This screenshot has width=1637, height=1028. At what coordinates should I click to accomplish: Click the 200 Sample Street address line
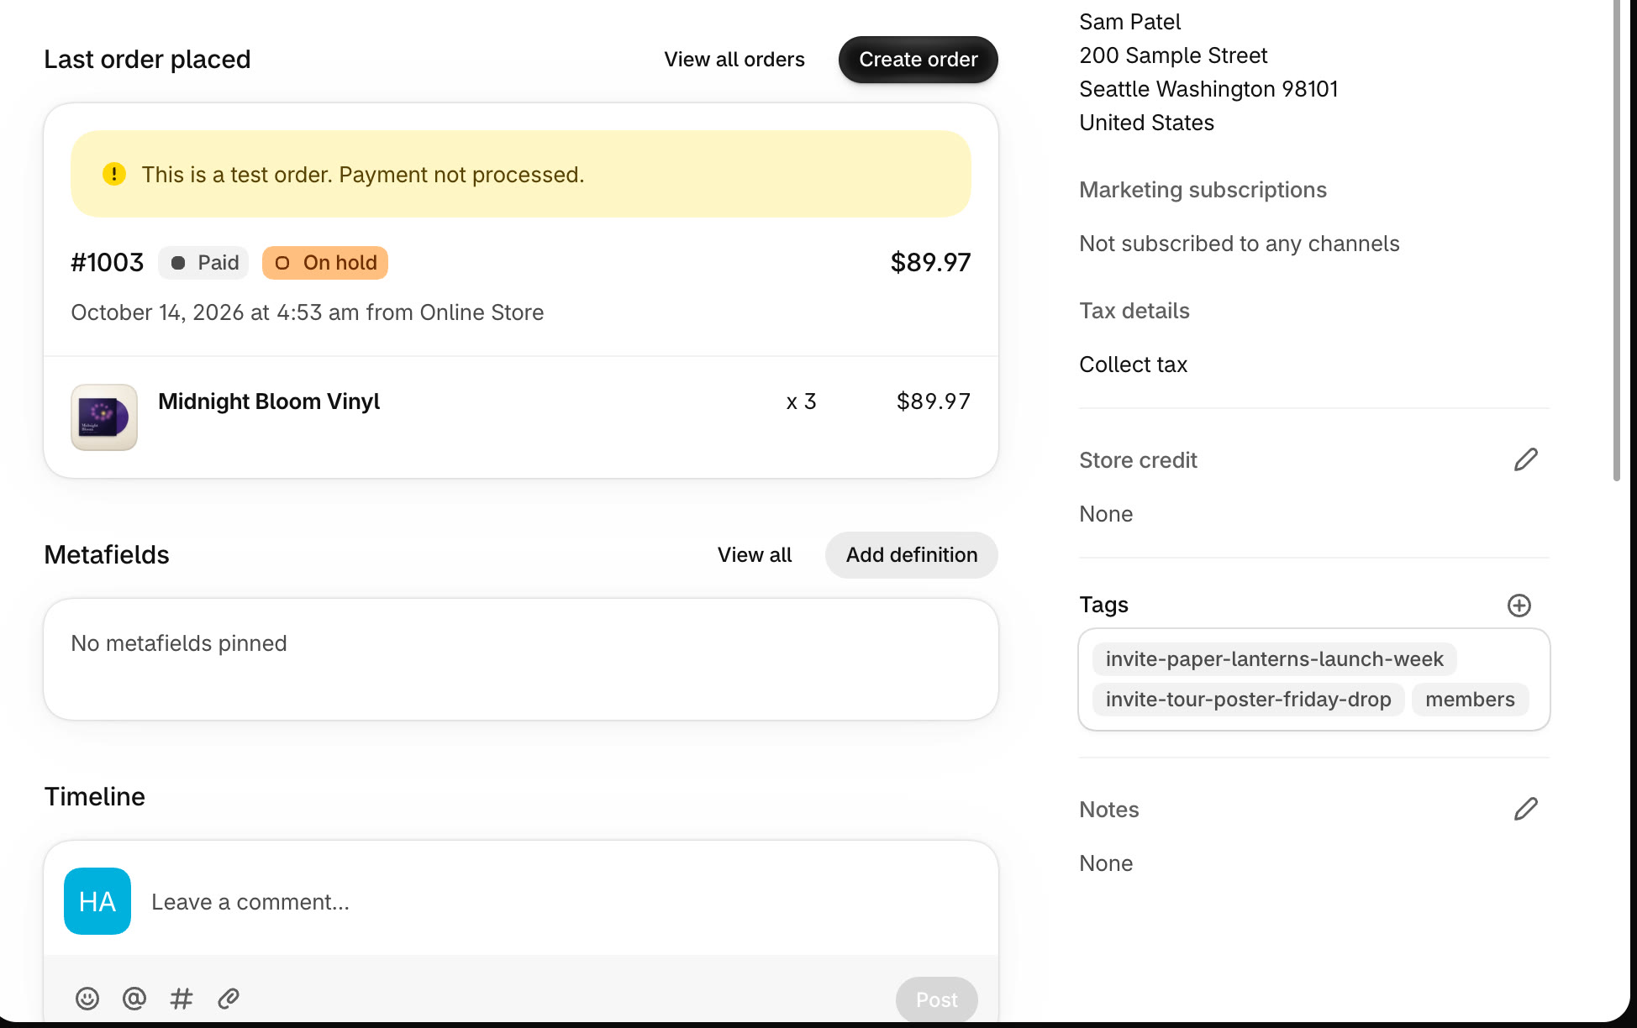[x=1173, y=55]
